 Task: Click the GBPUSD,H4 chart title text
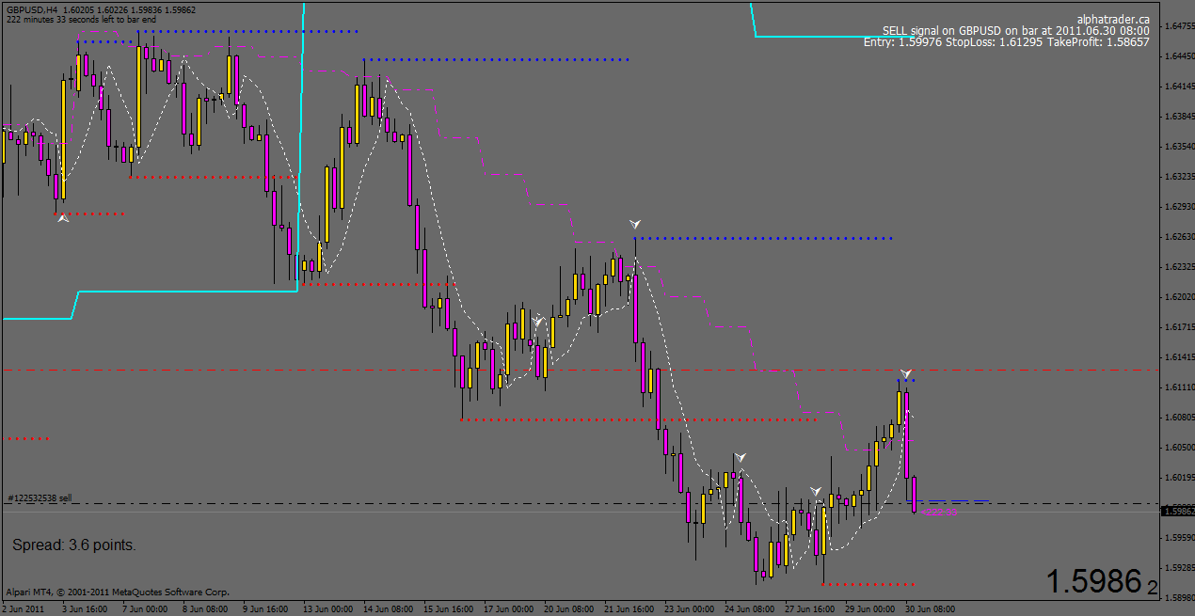point(32,9)
